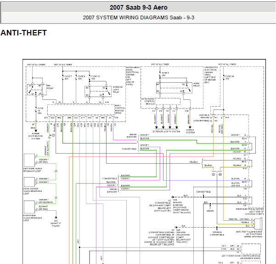Viewport: 276px width, 264px height.
Task: Click the 'HOT AT ALL TIMES' label above FUSE 24
Action: [x=227, y=64]
